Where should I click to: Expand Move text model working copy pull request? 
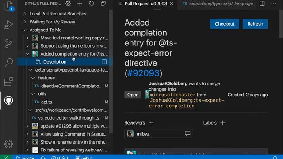pos(27,38)
